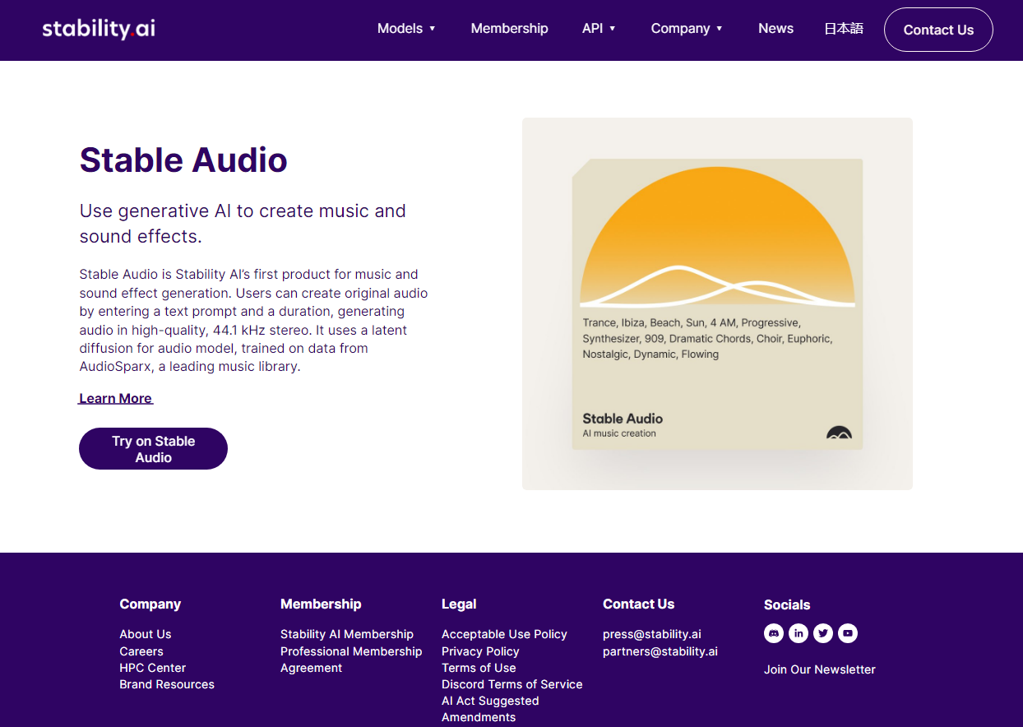Expand the Company dropdown menu
This screenshot has height=727, width=1023.
pos(687,28)
